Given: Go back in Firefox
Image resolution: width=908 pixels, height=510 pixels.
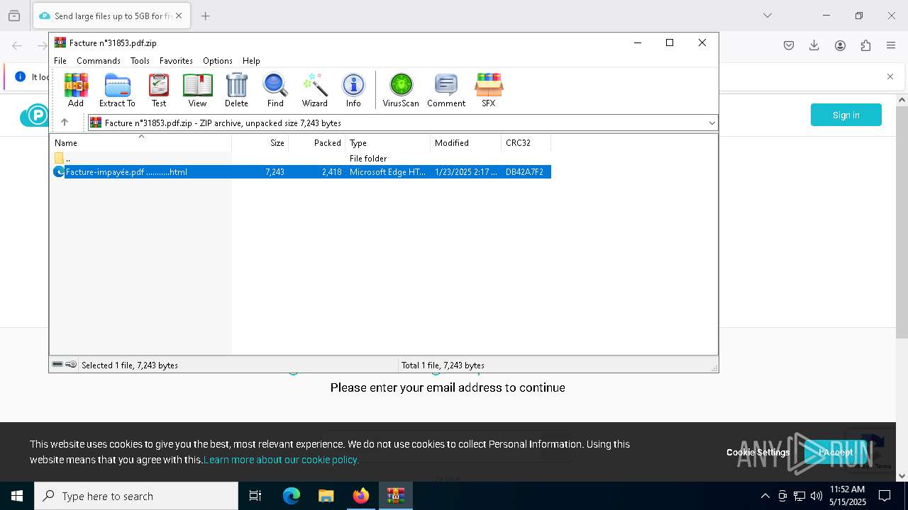Looking at the screenshot, I should pyautogui.click(x=17, y=45).
